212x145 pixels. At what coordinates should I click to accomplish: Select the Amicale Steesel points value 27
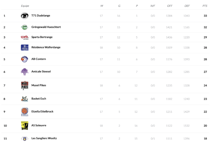coord(205,72)
